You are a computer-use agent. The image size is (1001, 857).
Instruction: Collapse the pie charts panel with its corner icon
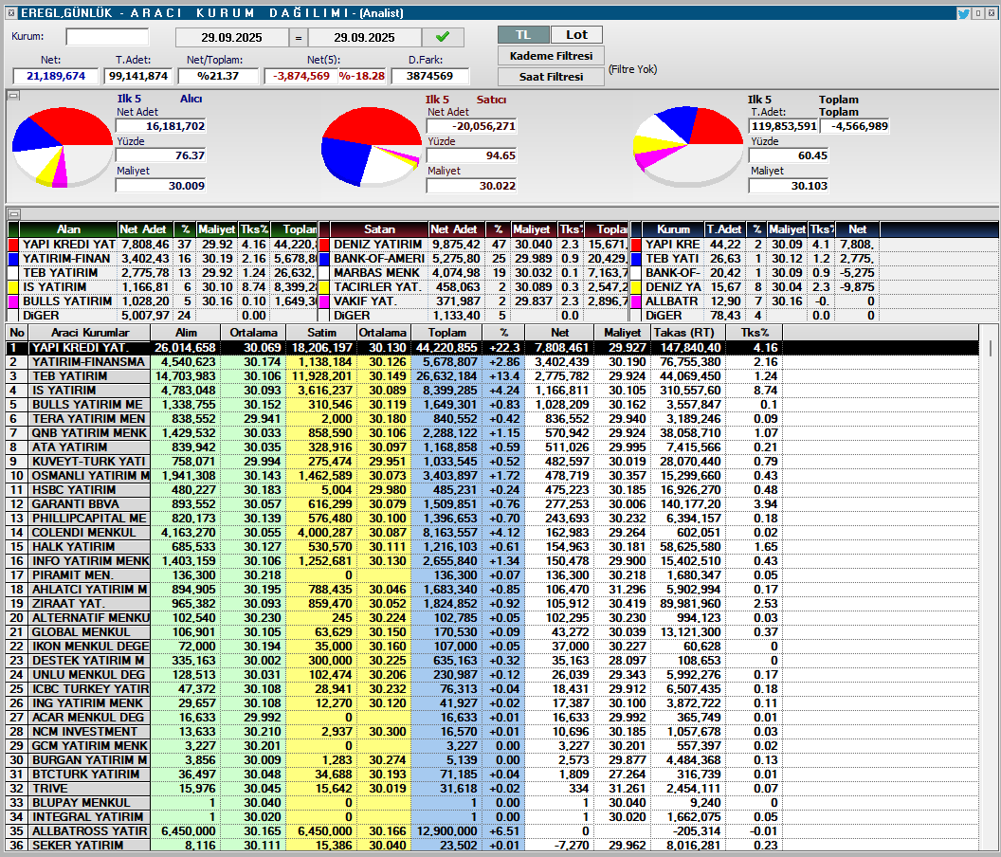point(13,96)
